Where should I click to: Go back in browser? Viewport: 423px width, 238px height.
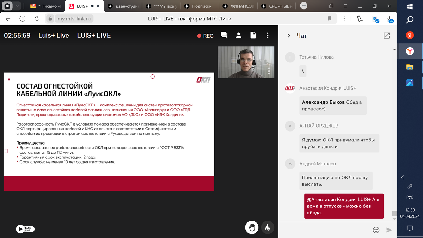point(8,19)
